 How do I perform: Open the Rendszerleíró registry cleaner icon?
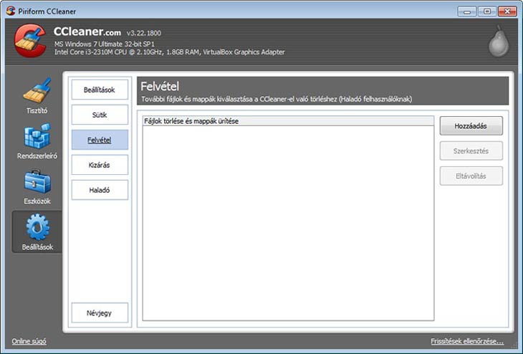(37, 139)
